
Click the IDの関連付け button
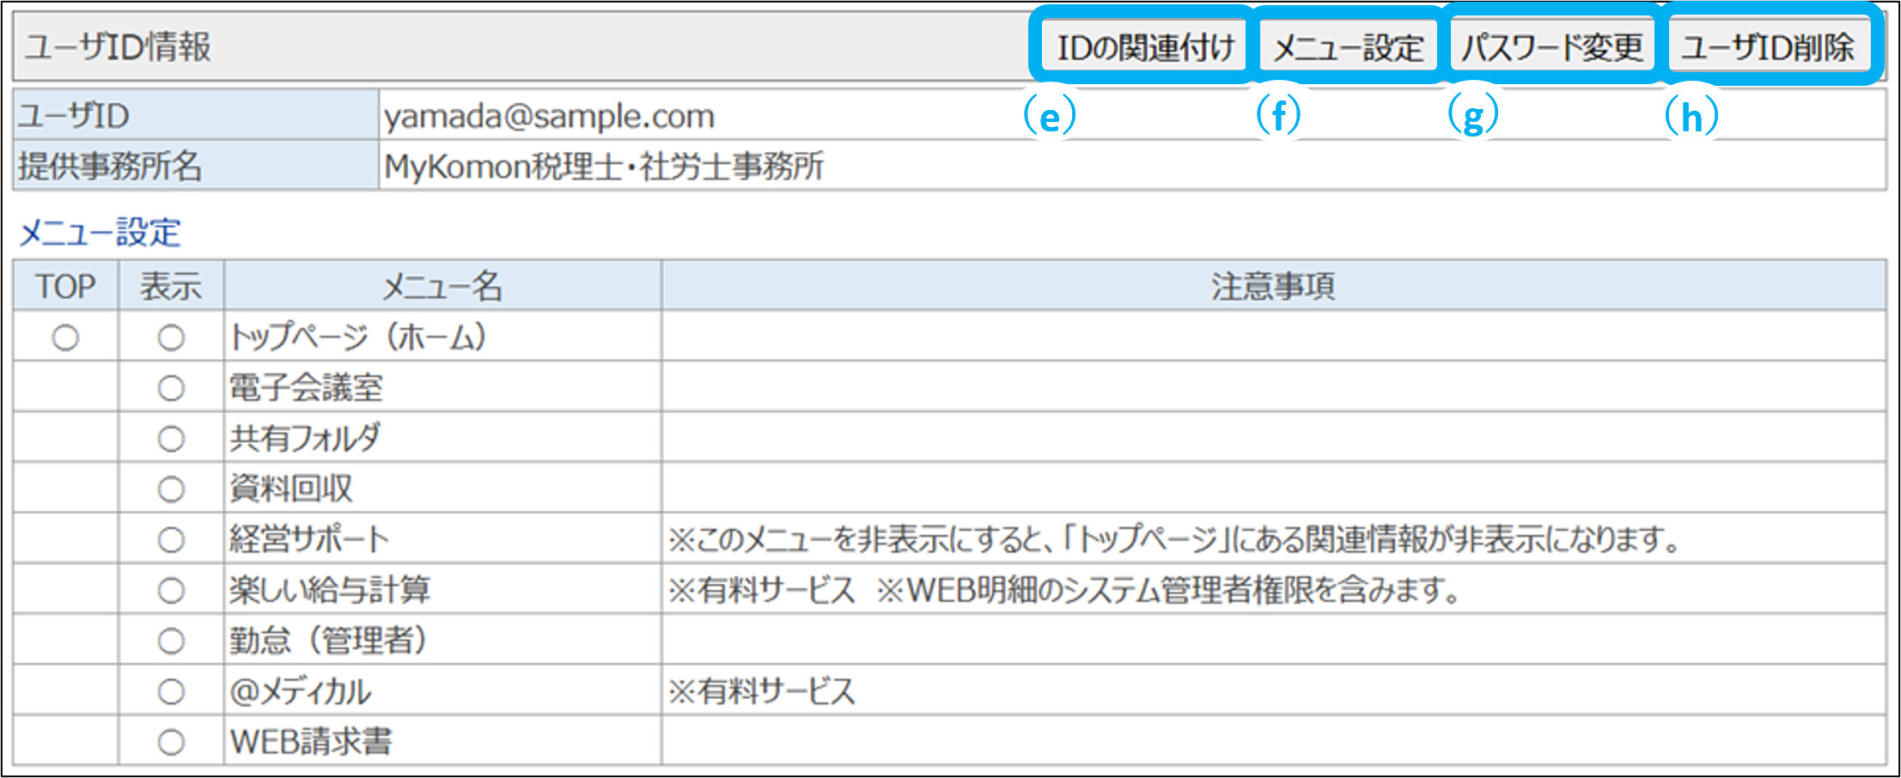(x=1144, y=47)
